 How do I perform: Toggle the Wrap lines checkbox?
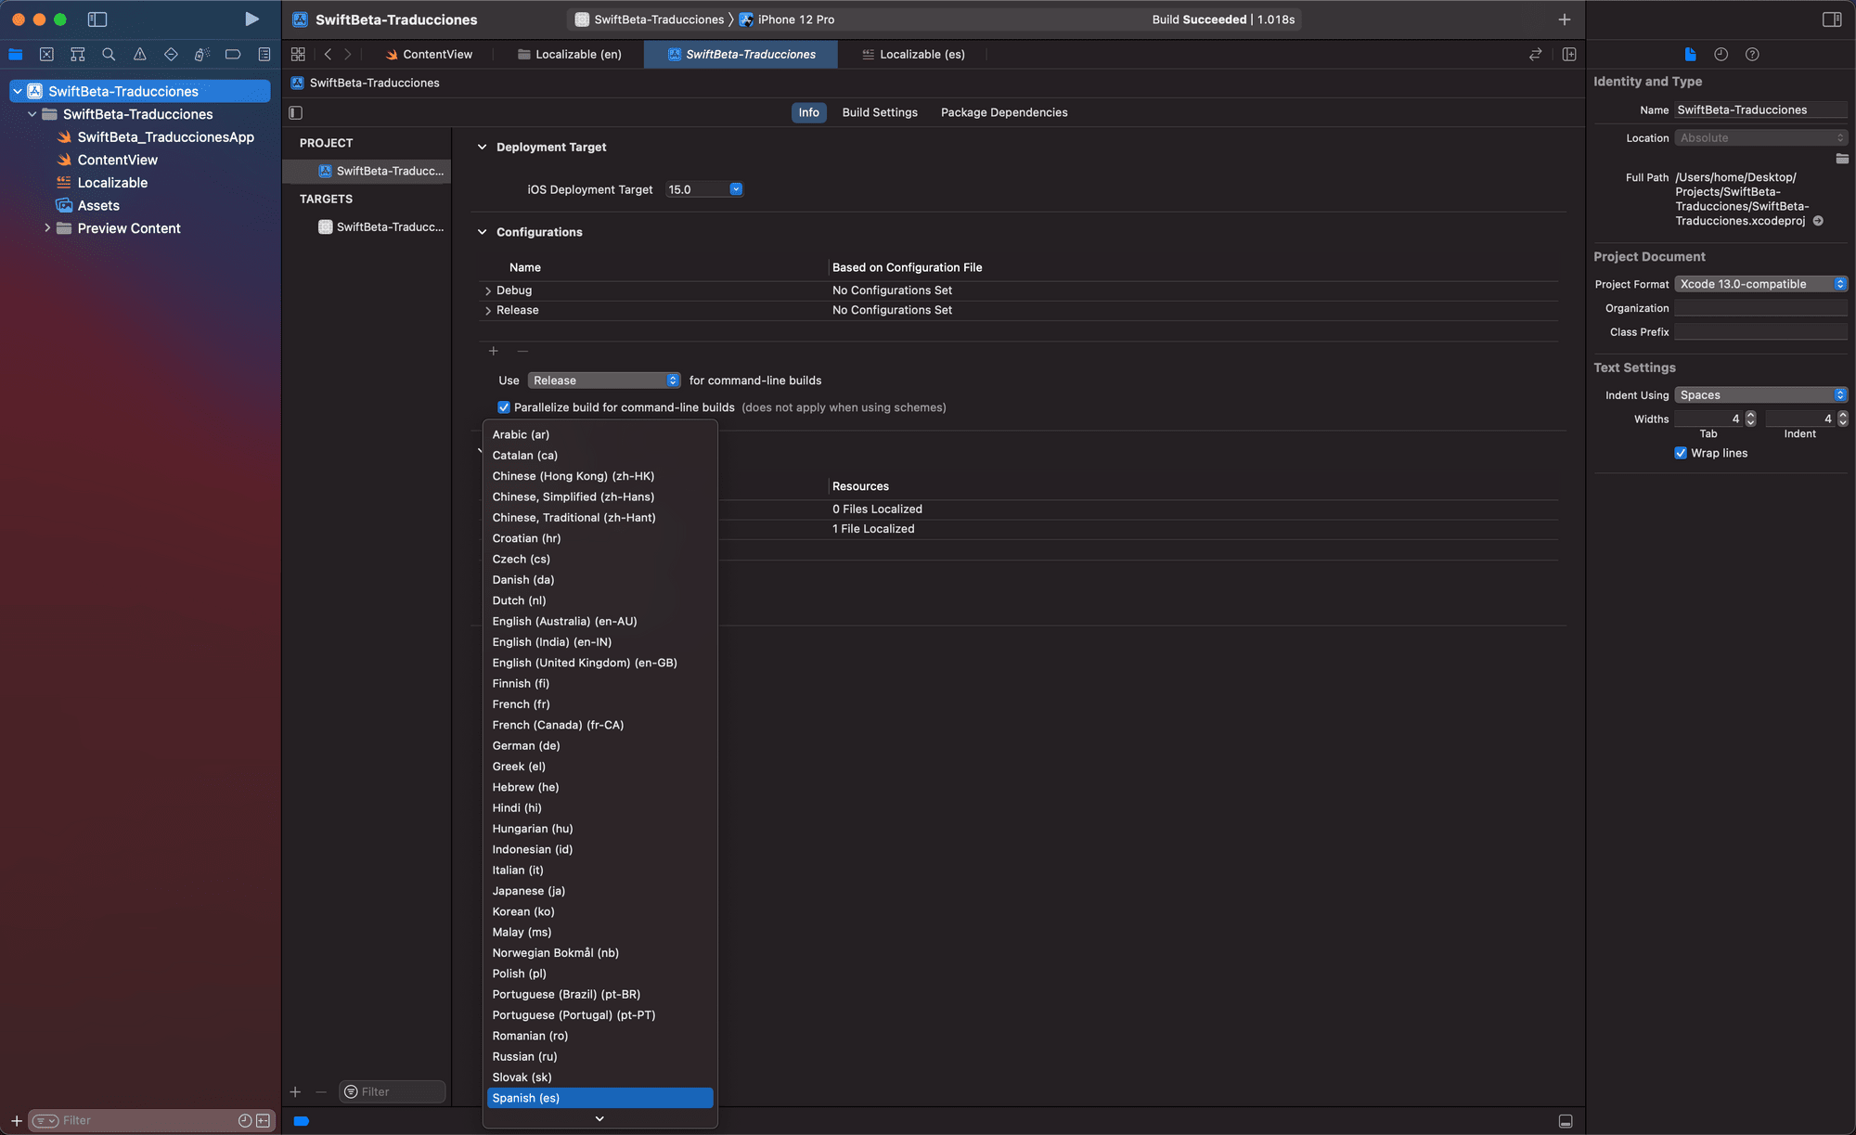1681,453
